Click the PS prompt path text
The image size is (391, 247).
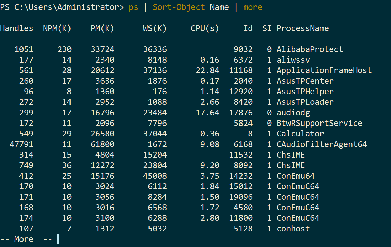[62, 7]
